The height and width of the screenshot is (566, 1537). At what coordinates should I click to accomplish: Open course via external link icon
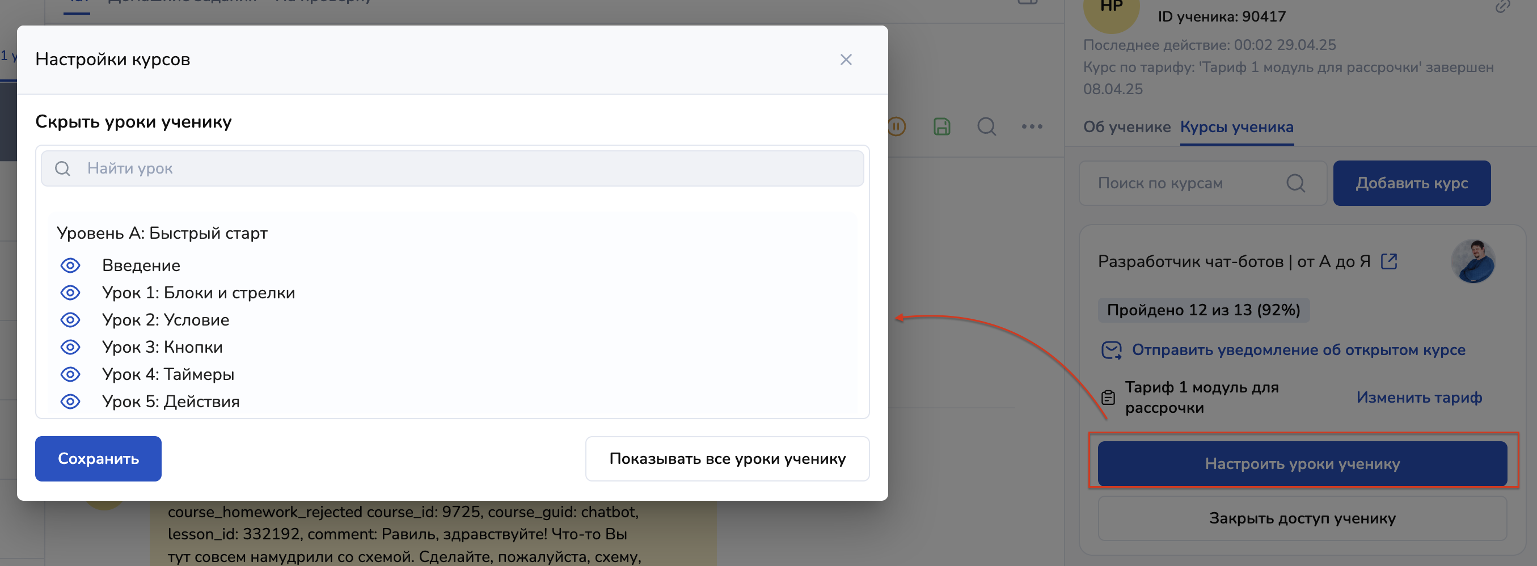click(x=1388, y=261)
